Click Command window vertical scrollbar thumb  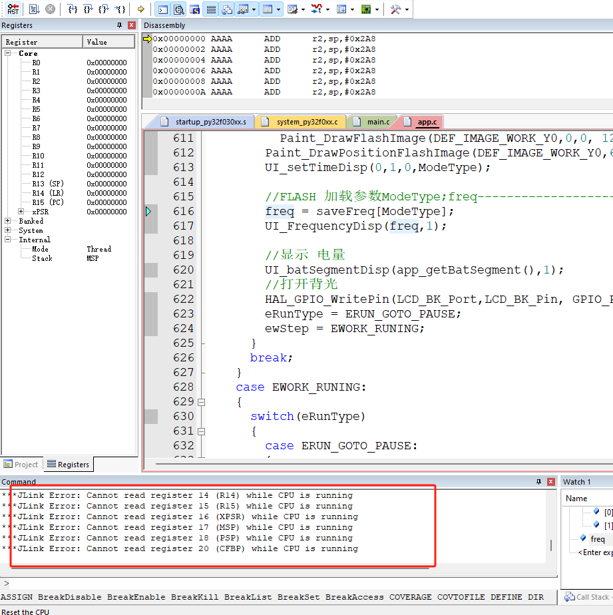coord(551,545)
